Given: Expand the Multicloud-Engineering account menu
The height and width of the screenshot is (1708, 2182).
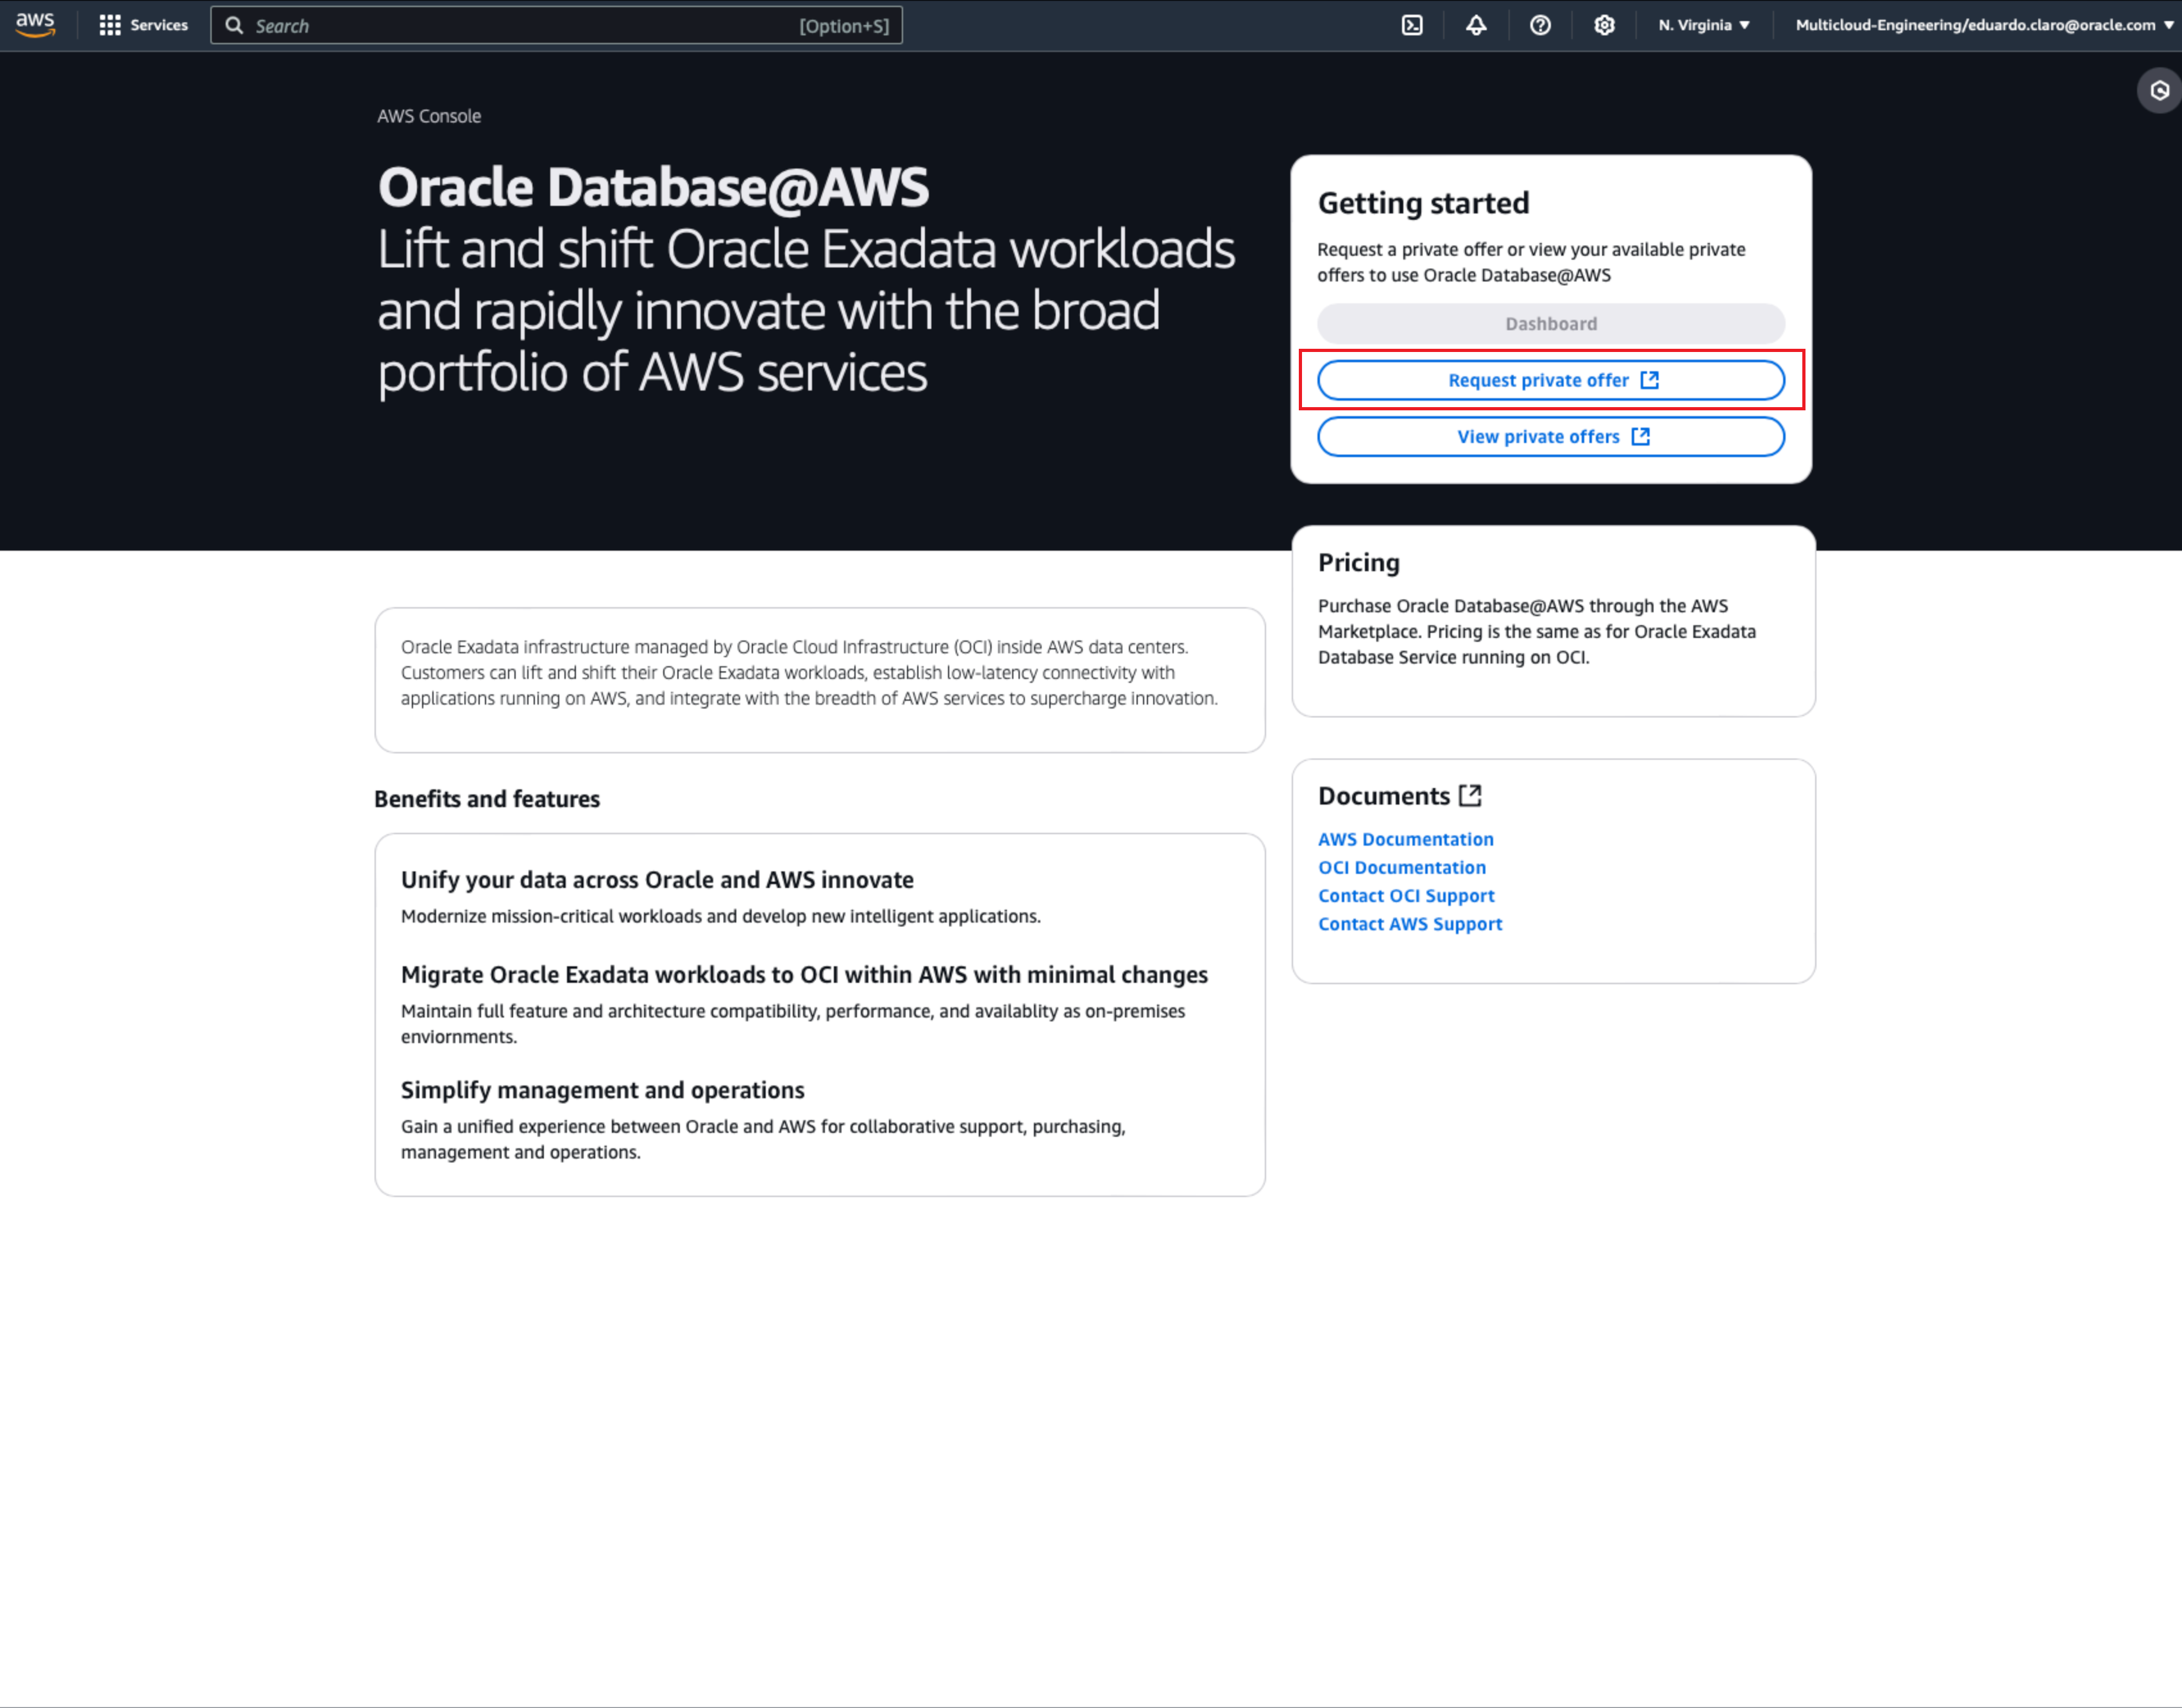Looking at the screenshot, I should [1981, 25].
